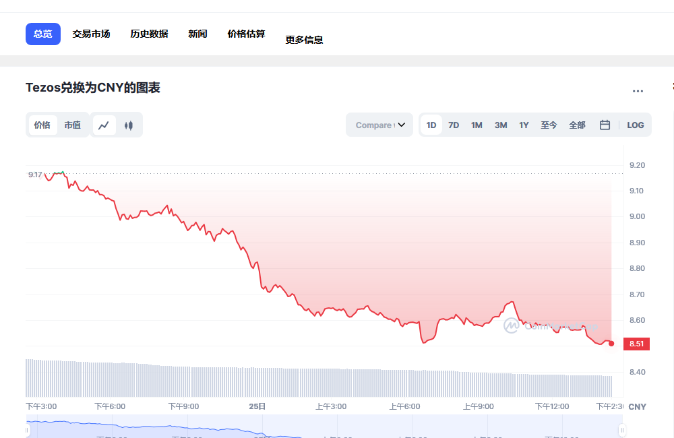Select the 价格估算 tab
The height and width of the screenshot is (438, 674).
pyautogui.click(x=246, y=34)
